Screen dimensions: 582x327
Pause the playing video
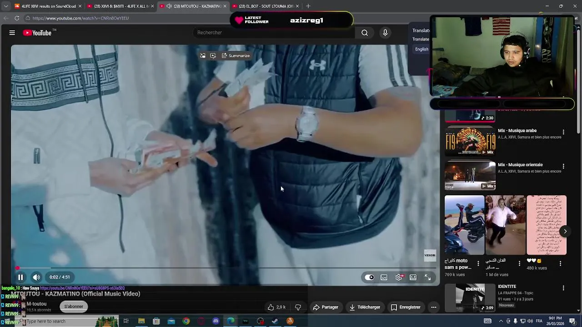tap(20, 277)
